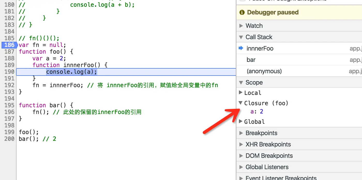Viewport: 362px width, 180px height.
Task: Select the (anonymous) call stack frame
Action: click(x=299, y=71)
